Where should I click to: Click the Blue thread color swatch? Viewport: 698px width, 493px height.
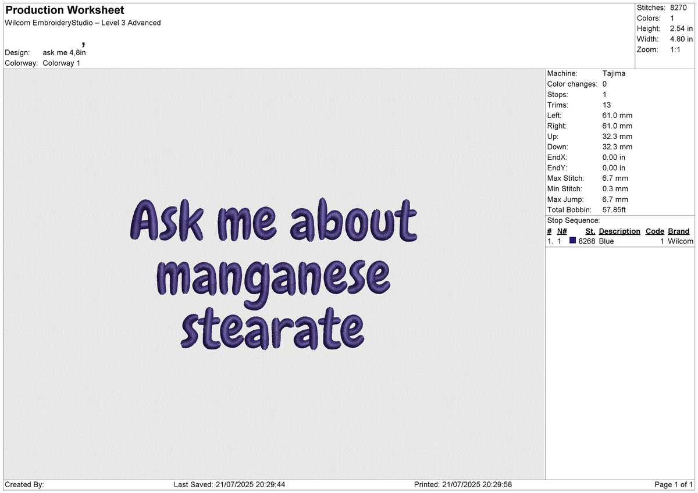click(573, 241)
